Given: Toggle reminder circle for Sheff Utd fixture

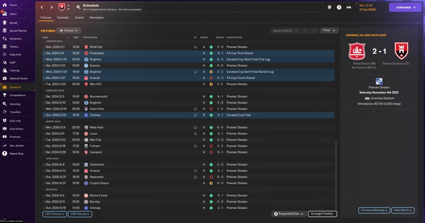Looking at the screenshot, I should coord(44,47).
